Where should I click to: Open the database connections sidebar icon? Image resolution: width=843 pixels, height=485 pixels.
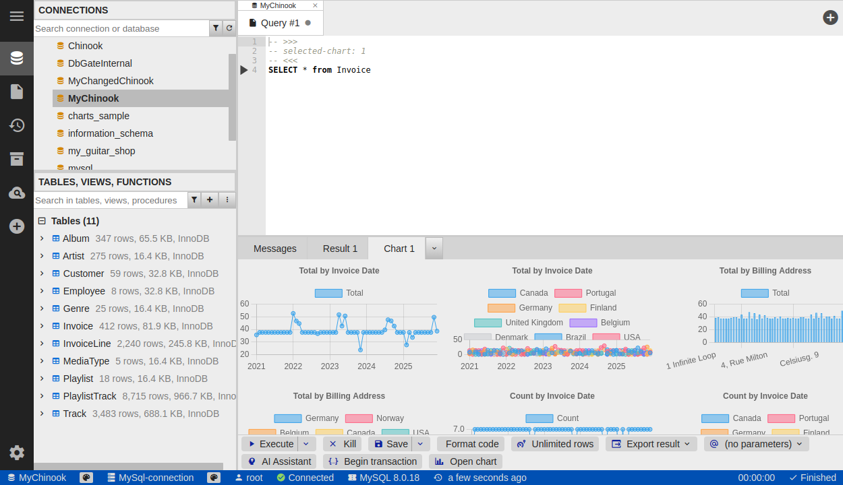pyautogui.click(x=17, y=58)
